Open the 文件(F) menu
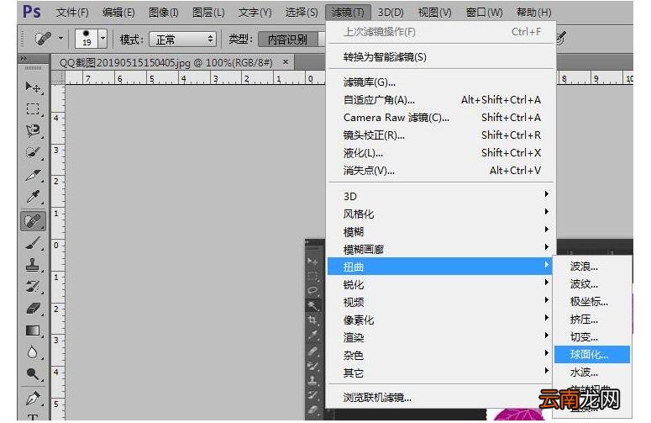The height and width of the screenshot is (423, 651). (x=72, y=13)
